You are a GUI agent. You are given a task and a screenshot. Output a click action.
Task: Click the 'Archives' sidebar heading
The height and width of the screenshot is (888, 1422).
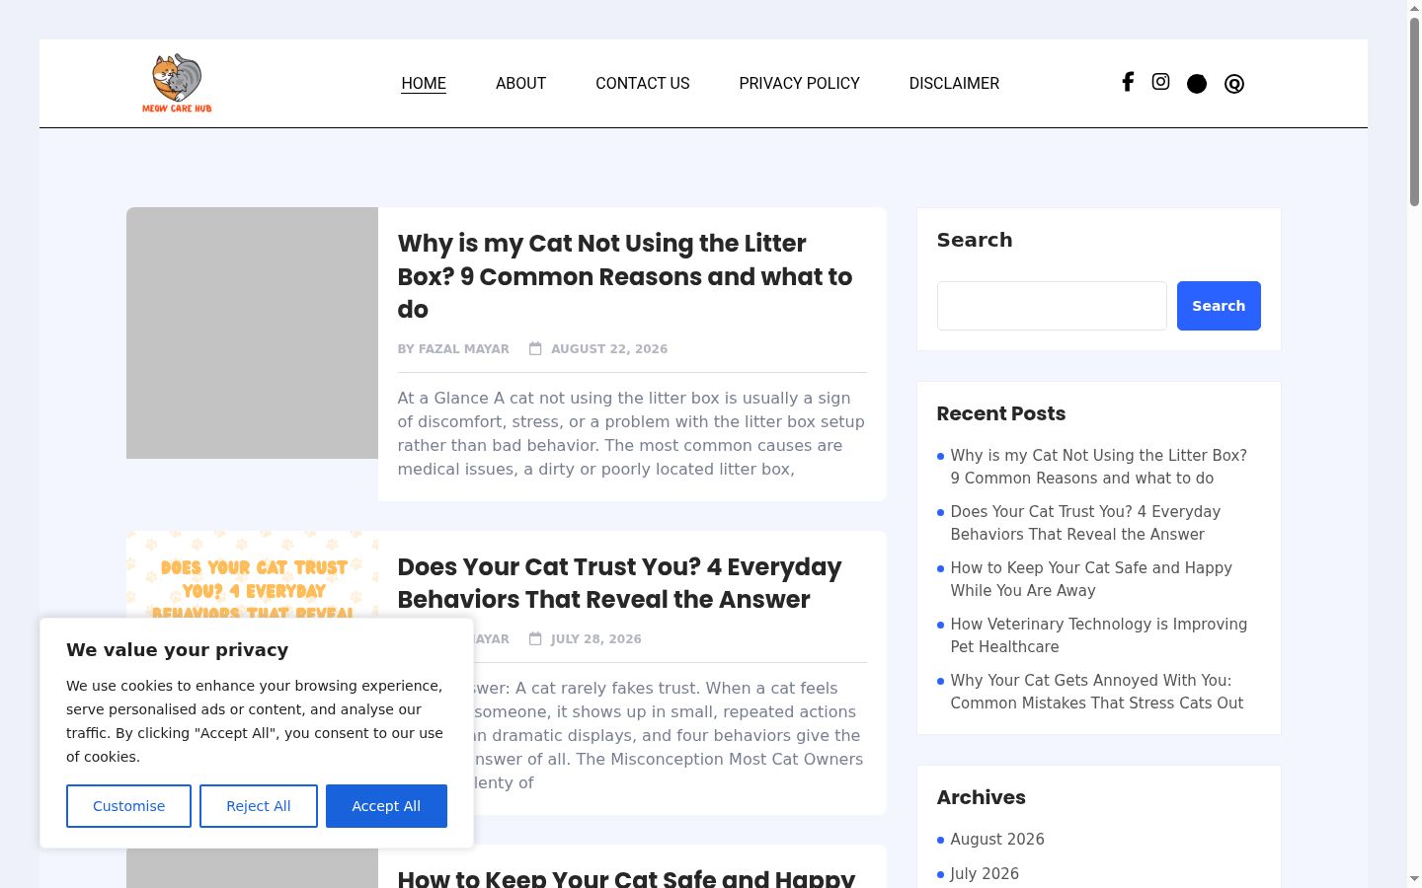point(982,797)
